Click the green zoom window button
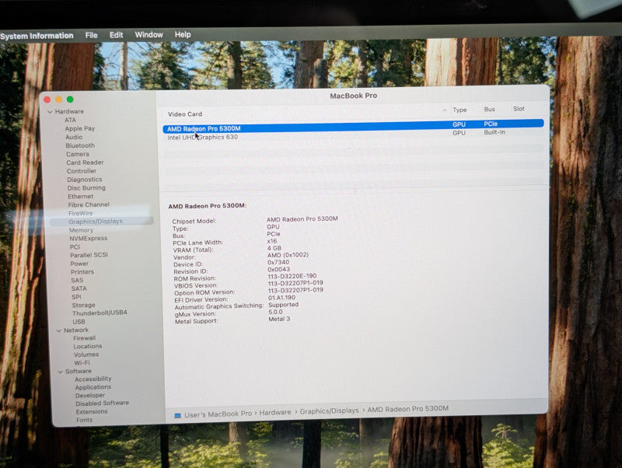 coord(70,100)
